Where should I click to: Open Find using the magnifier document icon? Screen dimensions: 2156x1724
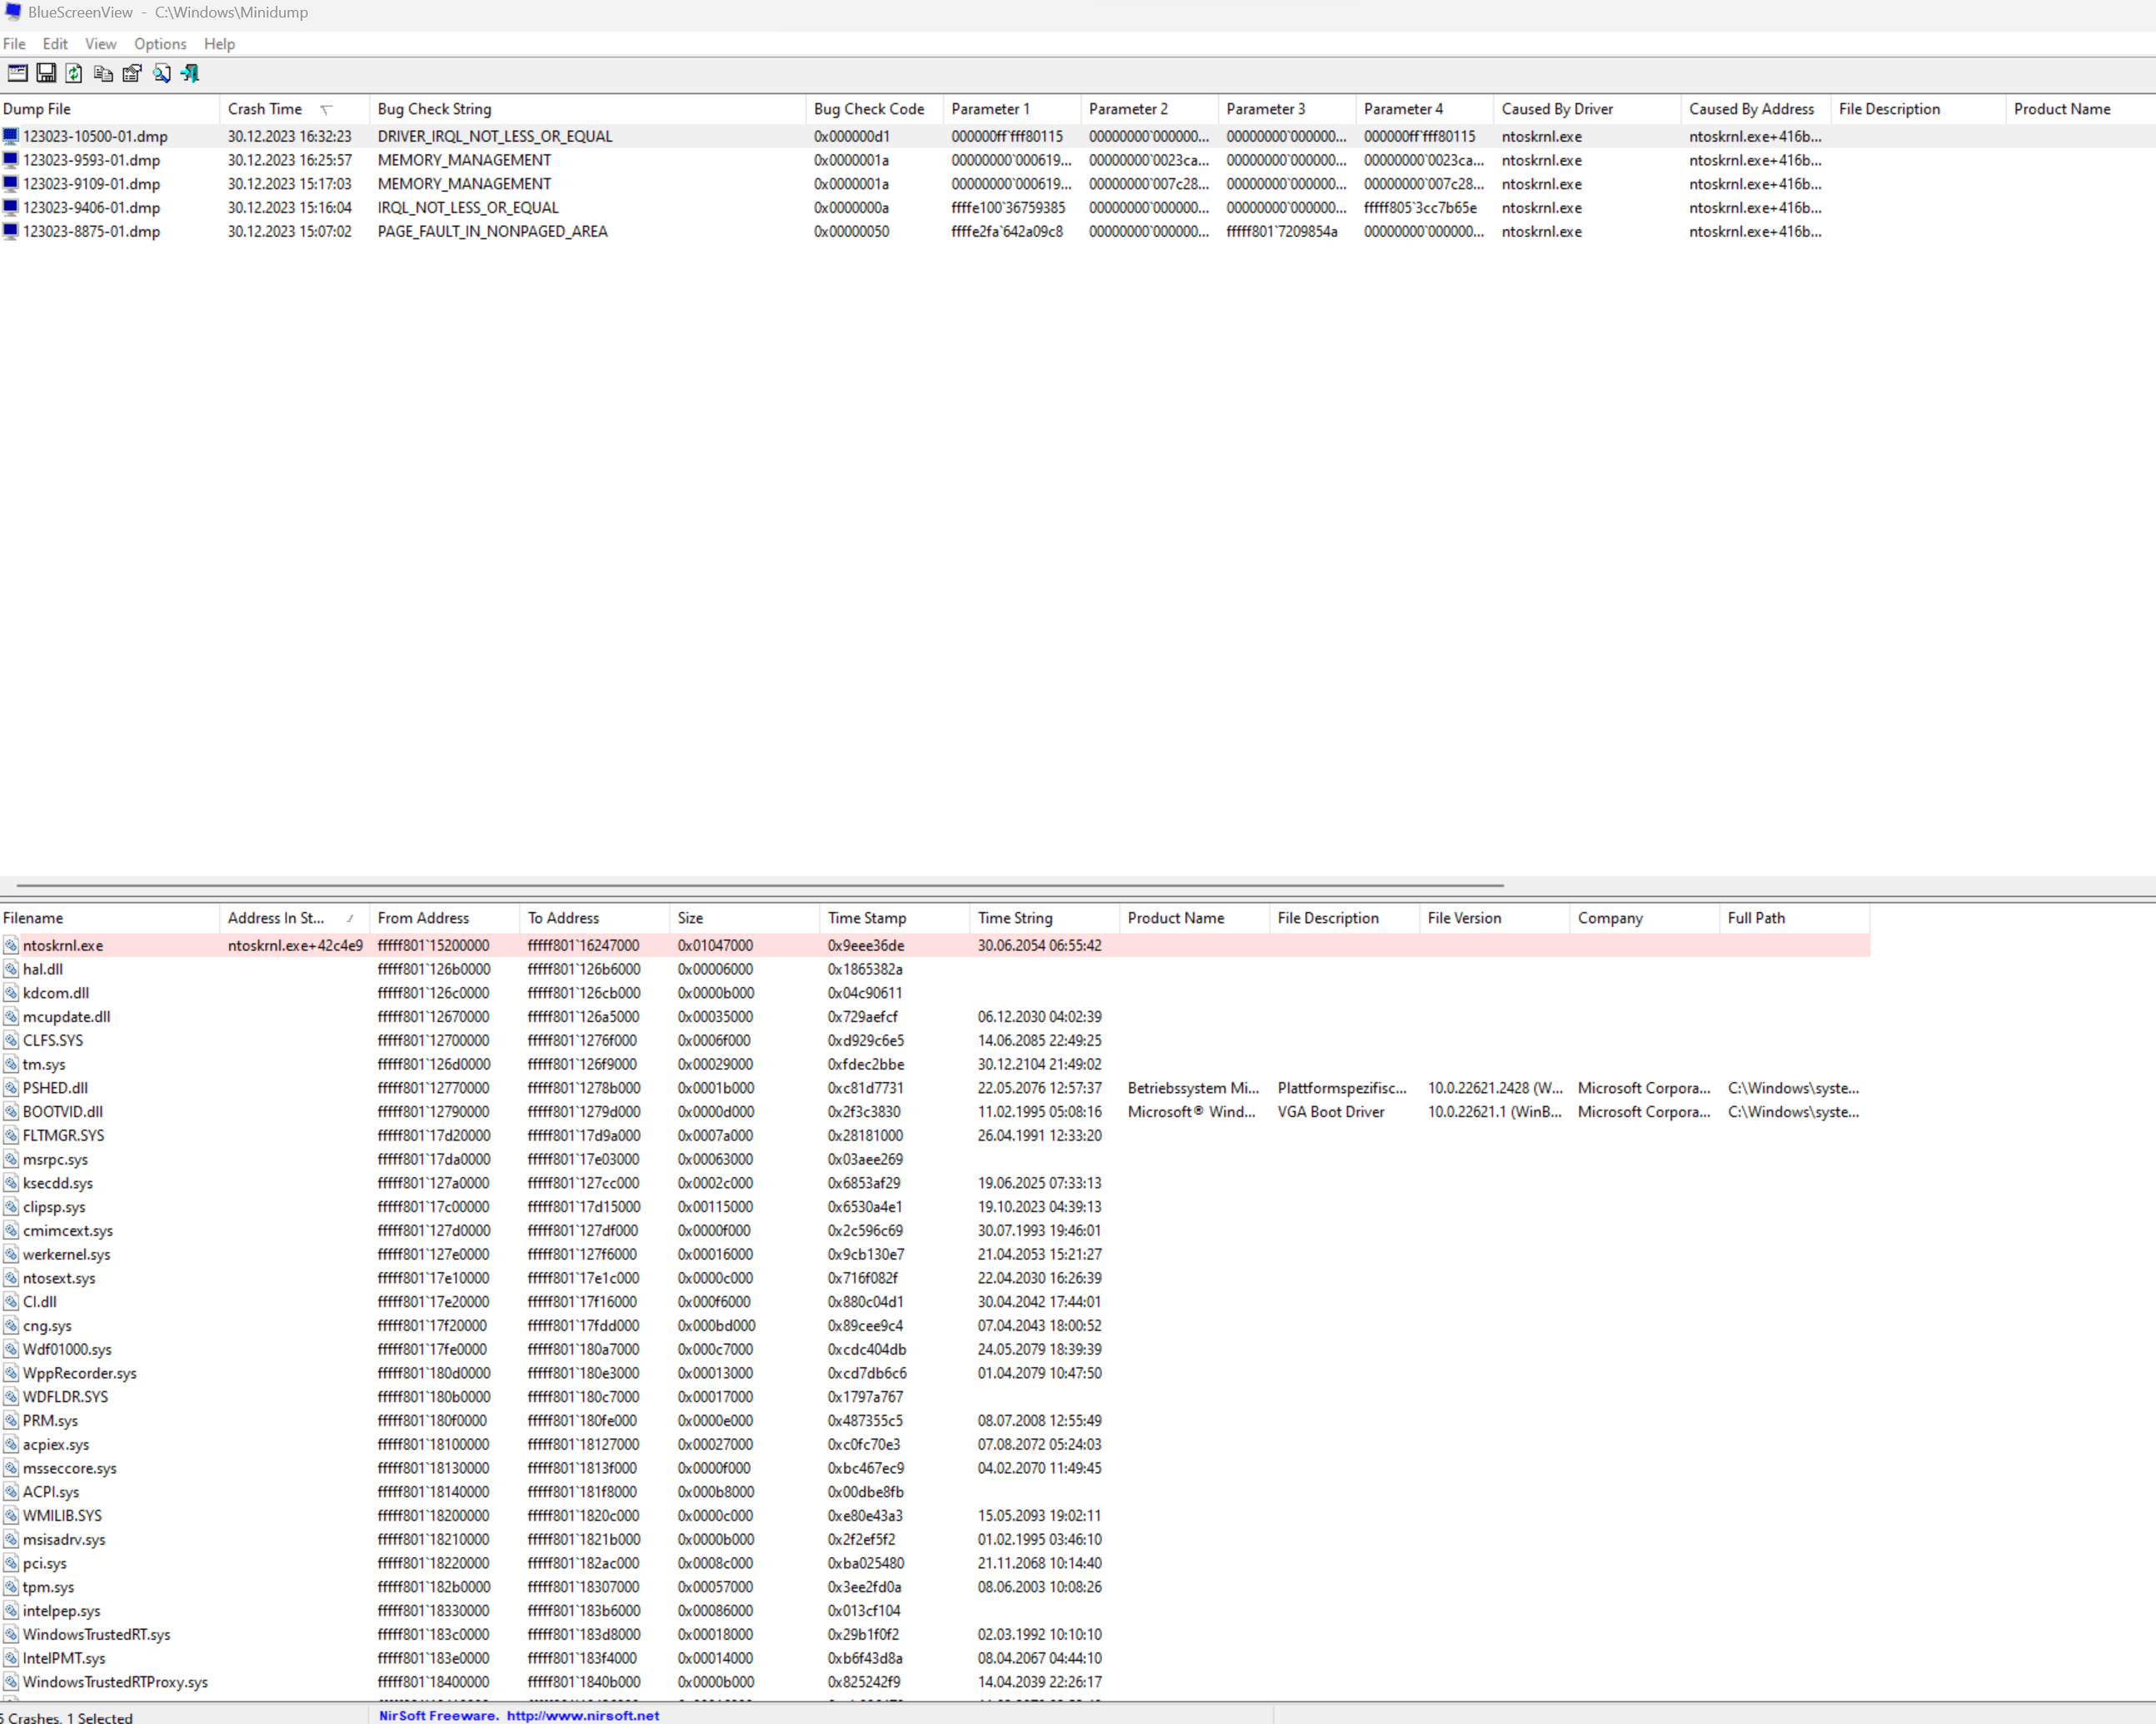click(x=161, y=73)
